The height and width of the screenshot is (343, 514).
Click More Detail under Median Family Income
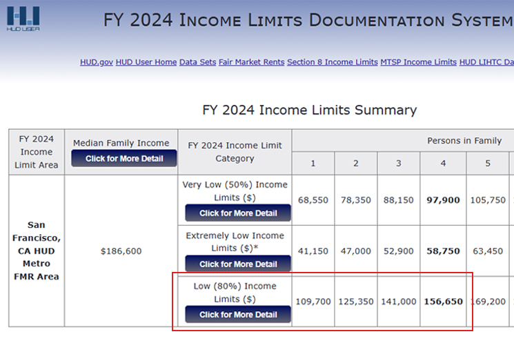[x=124, y=159]
